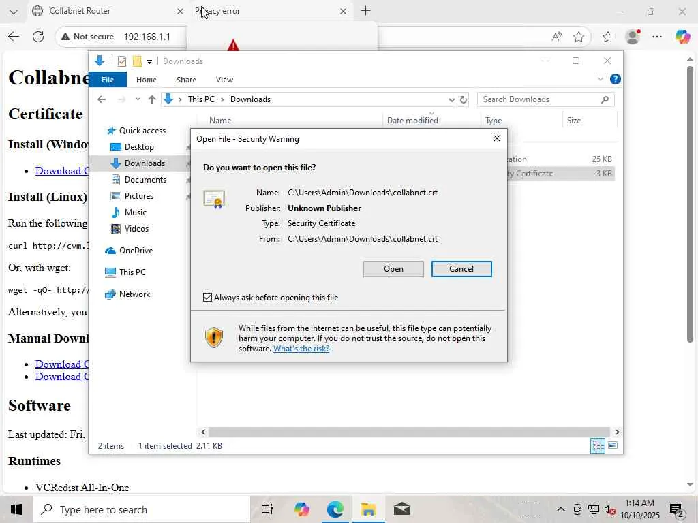Image resolution: width=698 pixels, height=523 pixels.
Task: Click horizontal scrollbar left arrow in Explorer
Action: tap(203, 432)
